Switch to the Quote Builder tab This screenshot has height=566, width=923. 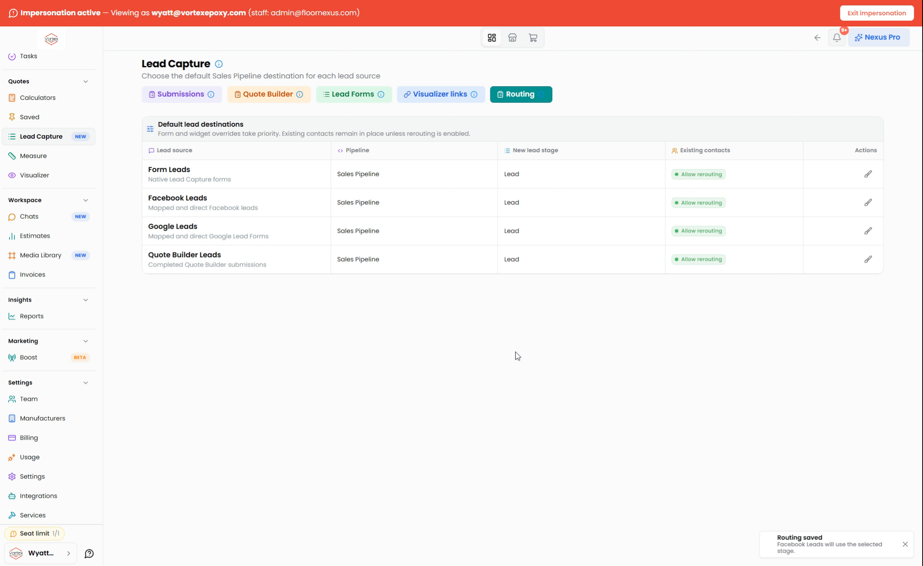coord(269,94)
